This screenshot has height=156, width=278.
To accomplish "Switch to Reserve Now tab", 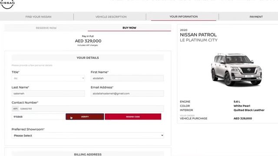I will 46,28.
